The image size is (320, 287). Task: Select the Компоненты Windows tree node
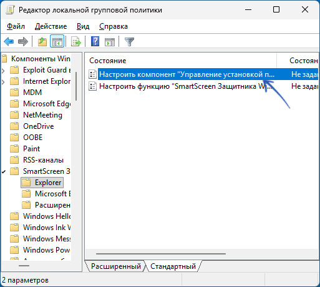tap(41, 59)
